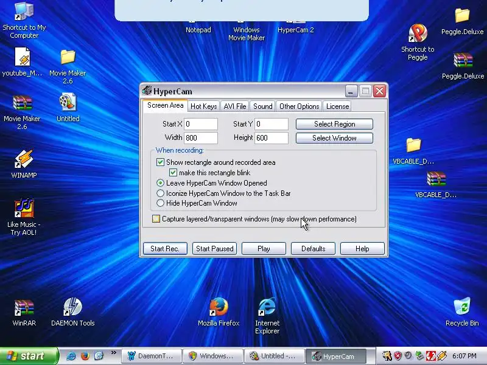
Task: Launch Internet Explorer from the quick launch bar
Action: pos(71,356)
